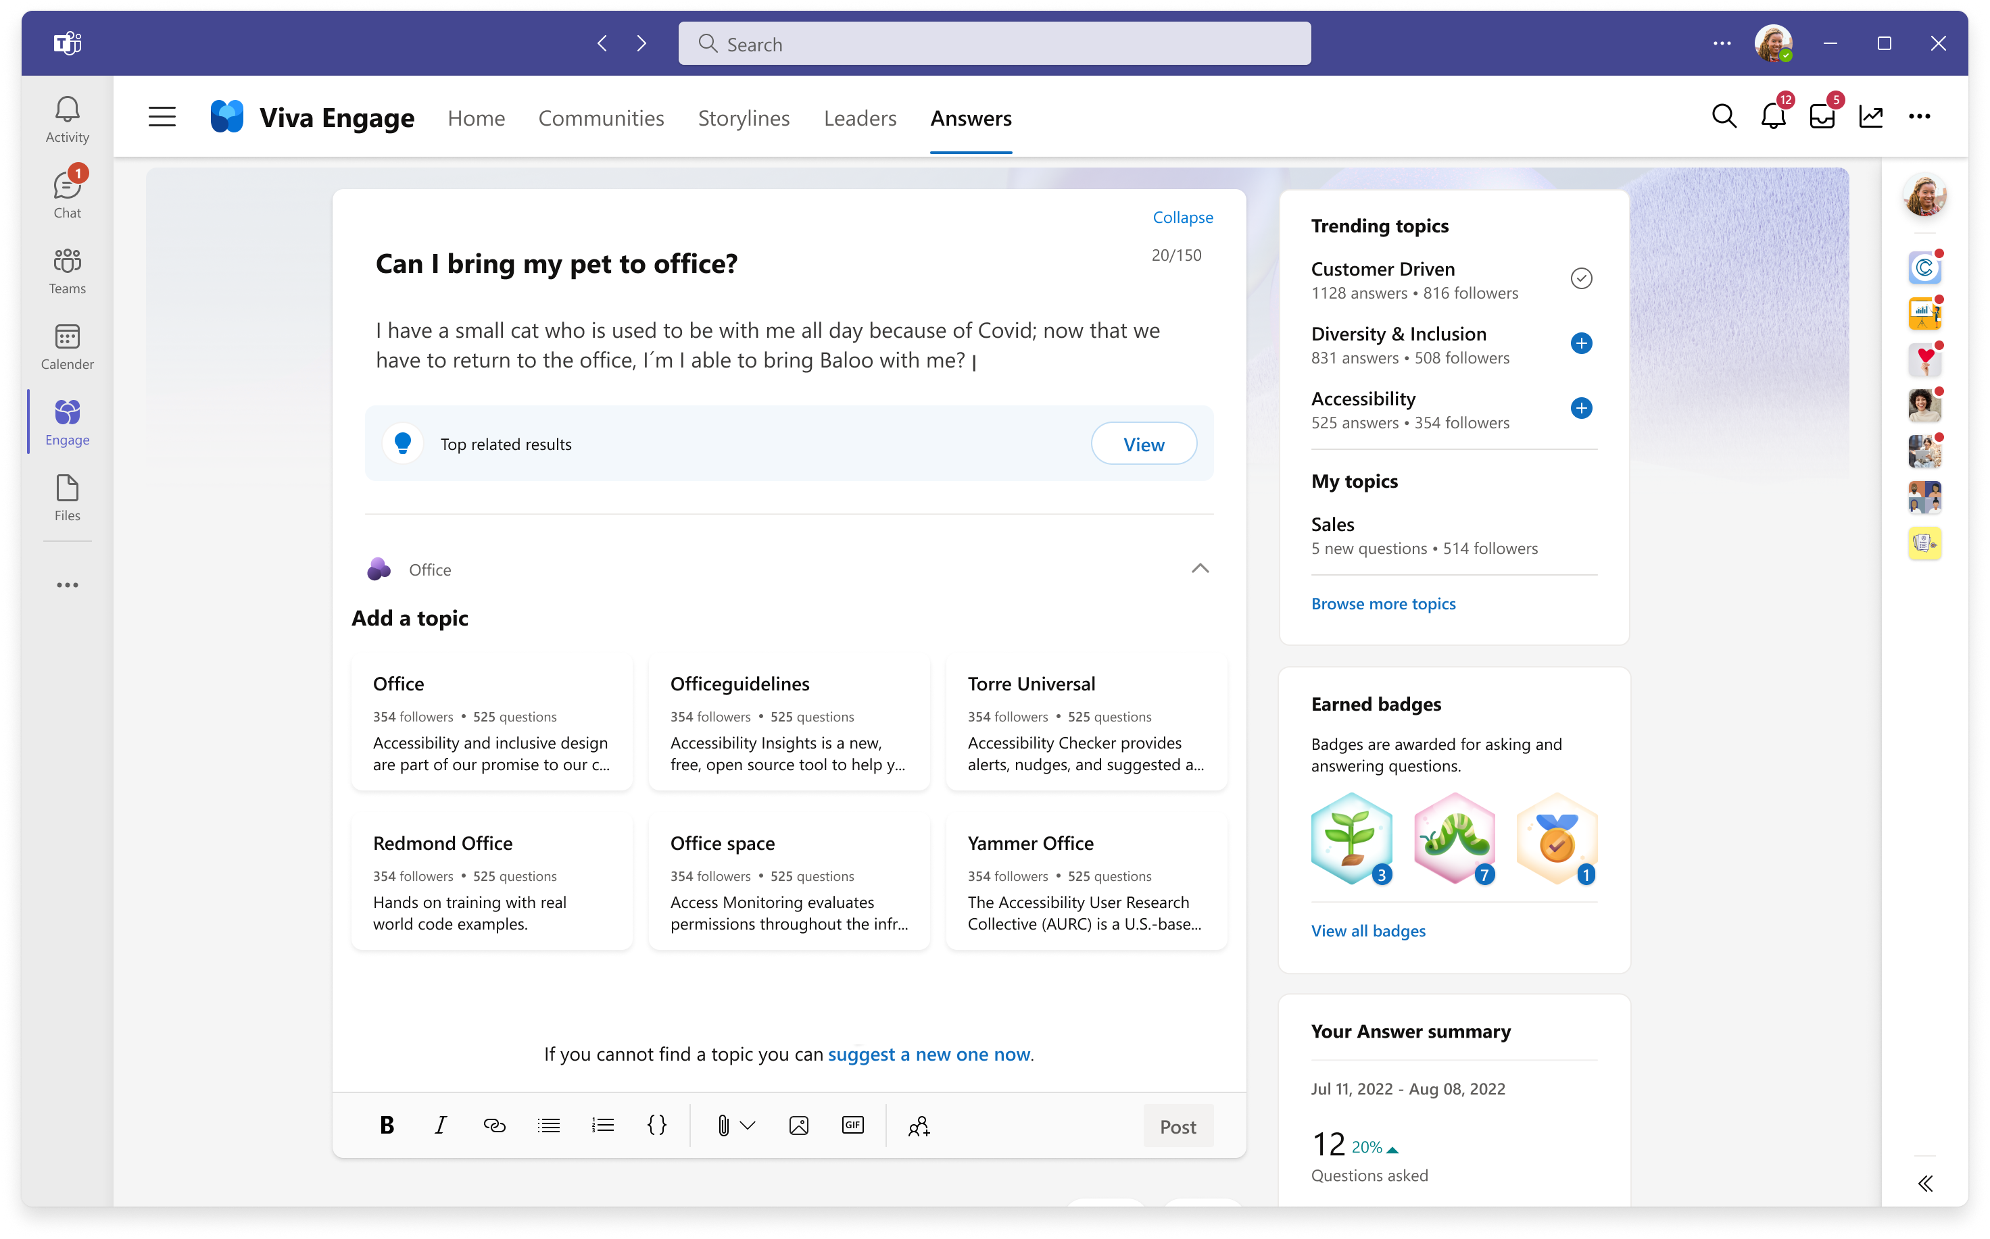This screenshot has height=1239, width=1990.
Task: Click the suggest a new one now link
Action: (928, 1054)
